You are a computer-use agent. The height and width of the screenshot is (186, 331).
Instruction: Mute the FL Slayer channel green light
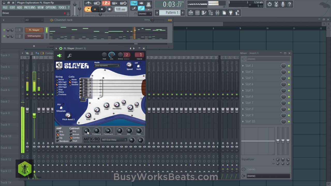coord(4,30)
